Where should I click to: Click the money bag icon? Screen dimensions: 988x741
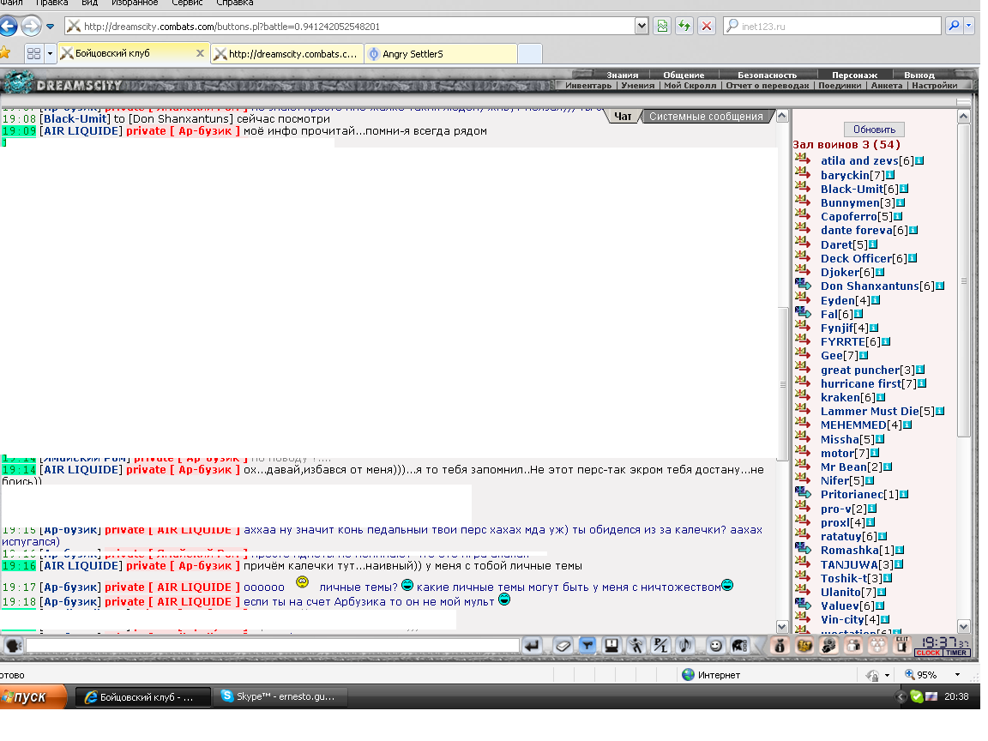780,645
